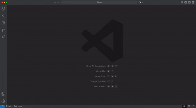Open the Manage gear icon
This screenshot has width=196, height=108.
coord(3,101)
